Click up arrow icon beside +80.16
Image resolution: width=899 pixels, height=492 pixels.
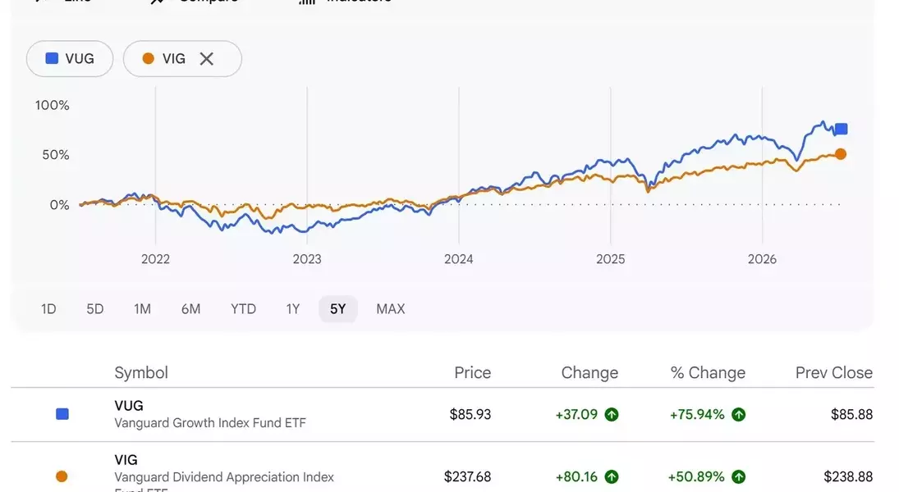[612, 476]
